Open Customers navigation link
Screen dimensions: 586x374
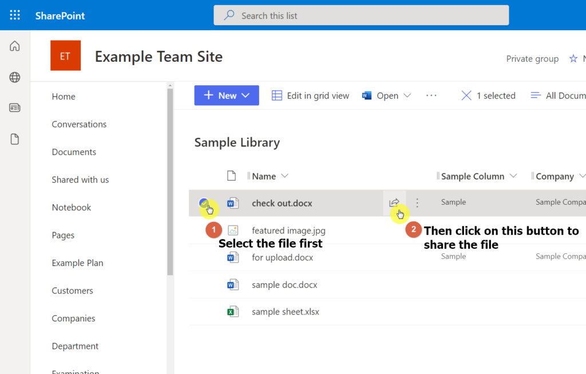pyautogui.click(x=72, y=291)
